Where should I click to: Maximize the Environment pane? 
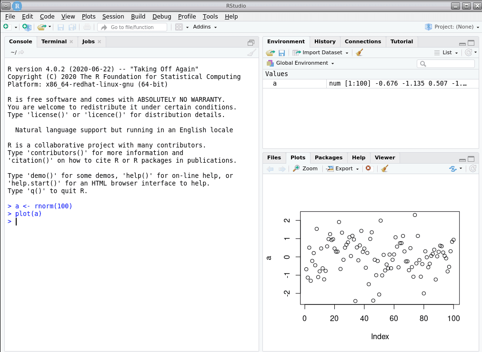click(471, 43)
